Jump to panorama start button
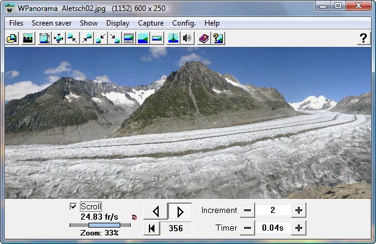 pos(151,228)
